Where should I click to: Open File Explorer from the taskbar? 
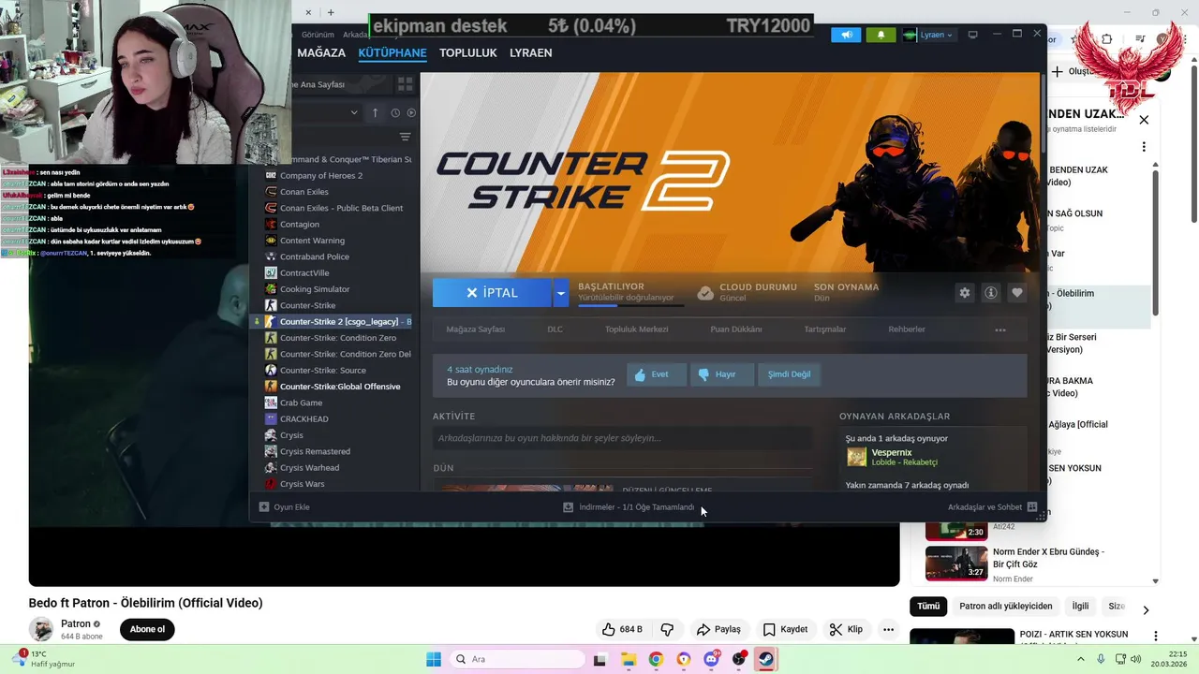pos(628,659)
